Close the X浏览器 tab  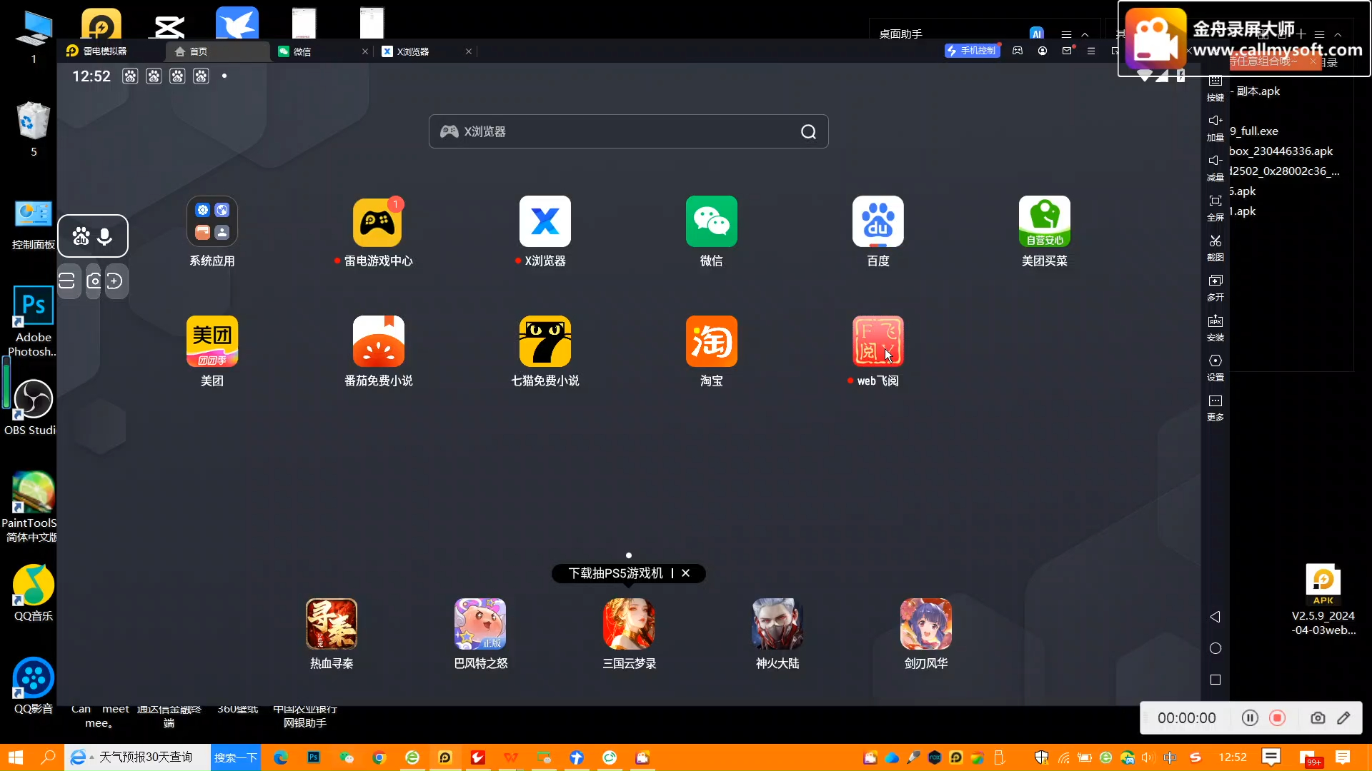pyautogui.click(x=469, y=51)
